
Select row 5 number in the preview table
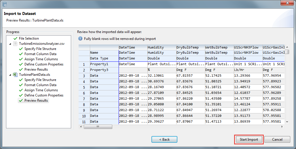84,87
